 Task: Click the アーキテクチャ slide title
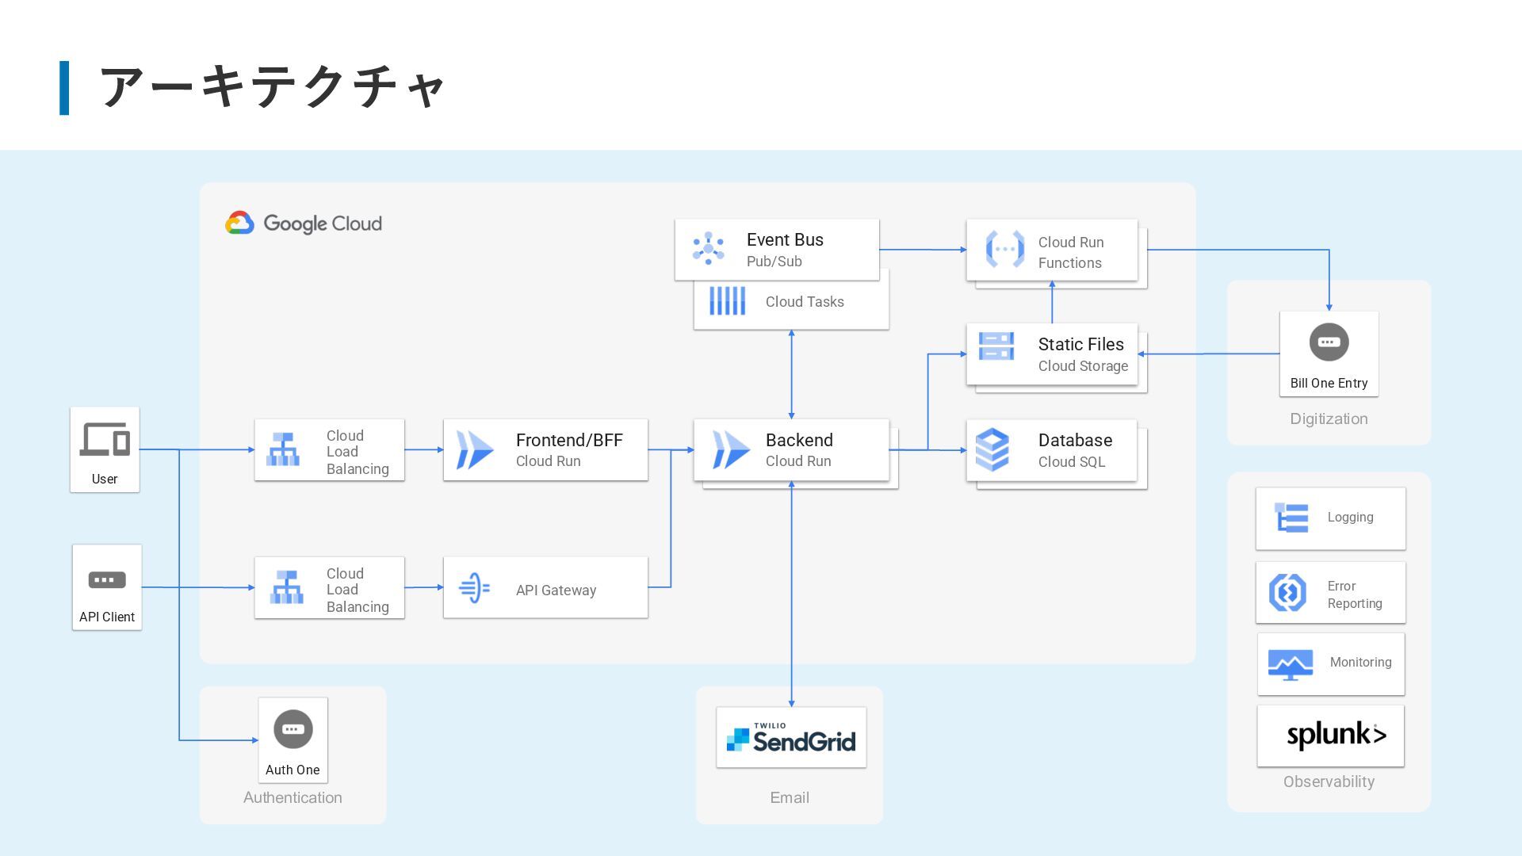(x=272, y=87)
